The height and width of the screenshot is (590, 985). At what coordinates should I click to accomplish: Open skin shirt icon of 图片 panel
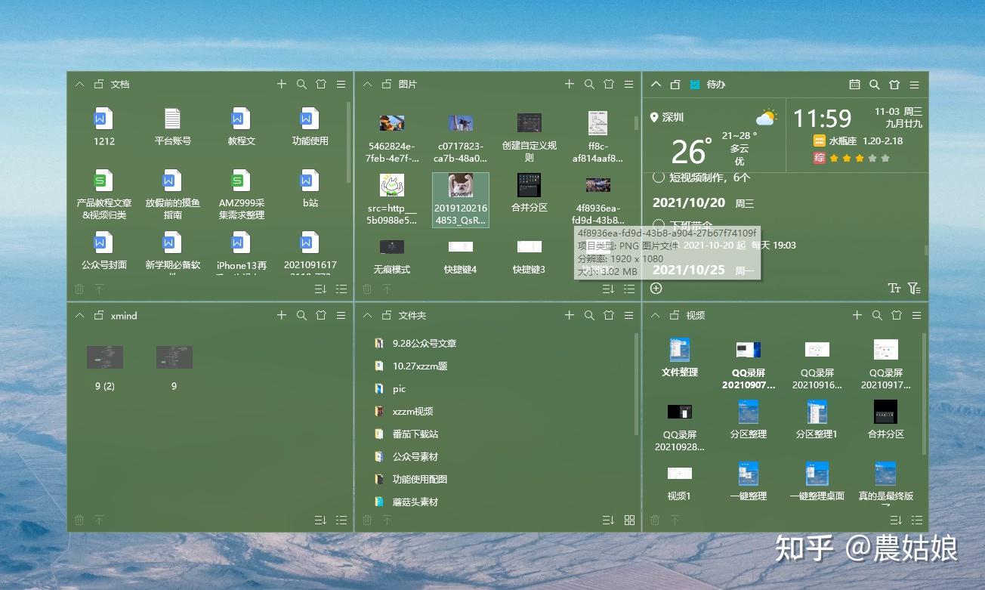coord(609,85)
